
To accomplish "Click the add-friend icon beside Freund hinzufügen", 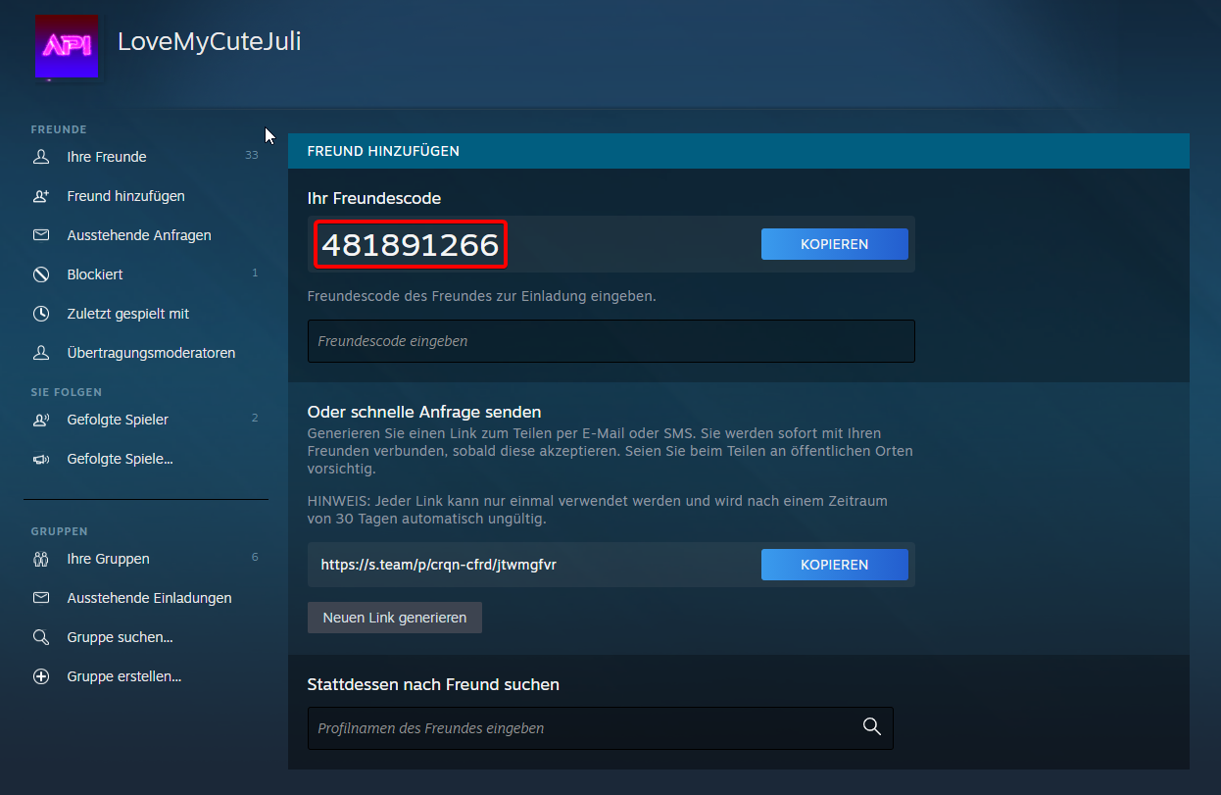I will click(x=41, y=196).
